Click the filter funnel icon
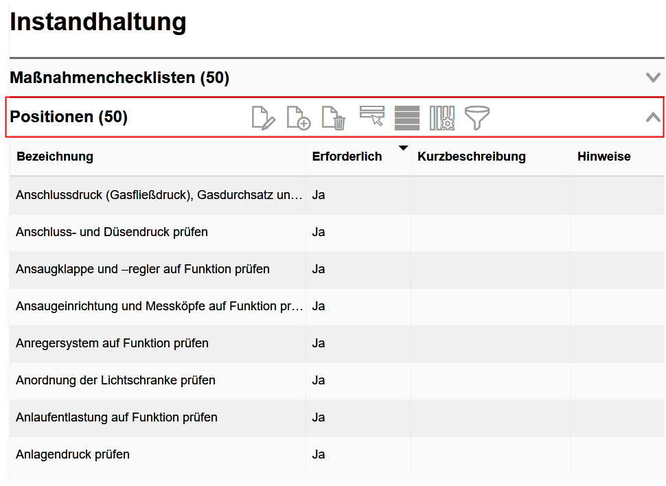 [477, 118]
